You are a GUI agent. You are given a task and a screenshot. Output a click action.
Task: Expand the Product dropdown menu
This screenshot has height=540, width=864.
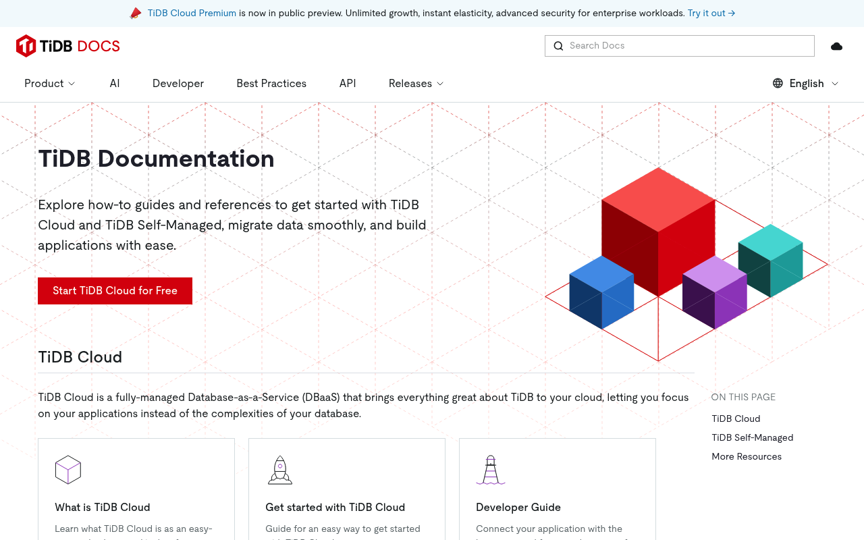pos(50,83)
